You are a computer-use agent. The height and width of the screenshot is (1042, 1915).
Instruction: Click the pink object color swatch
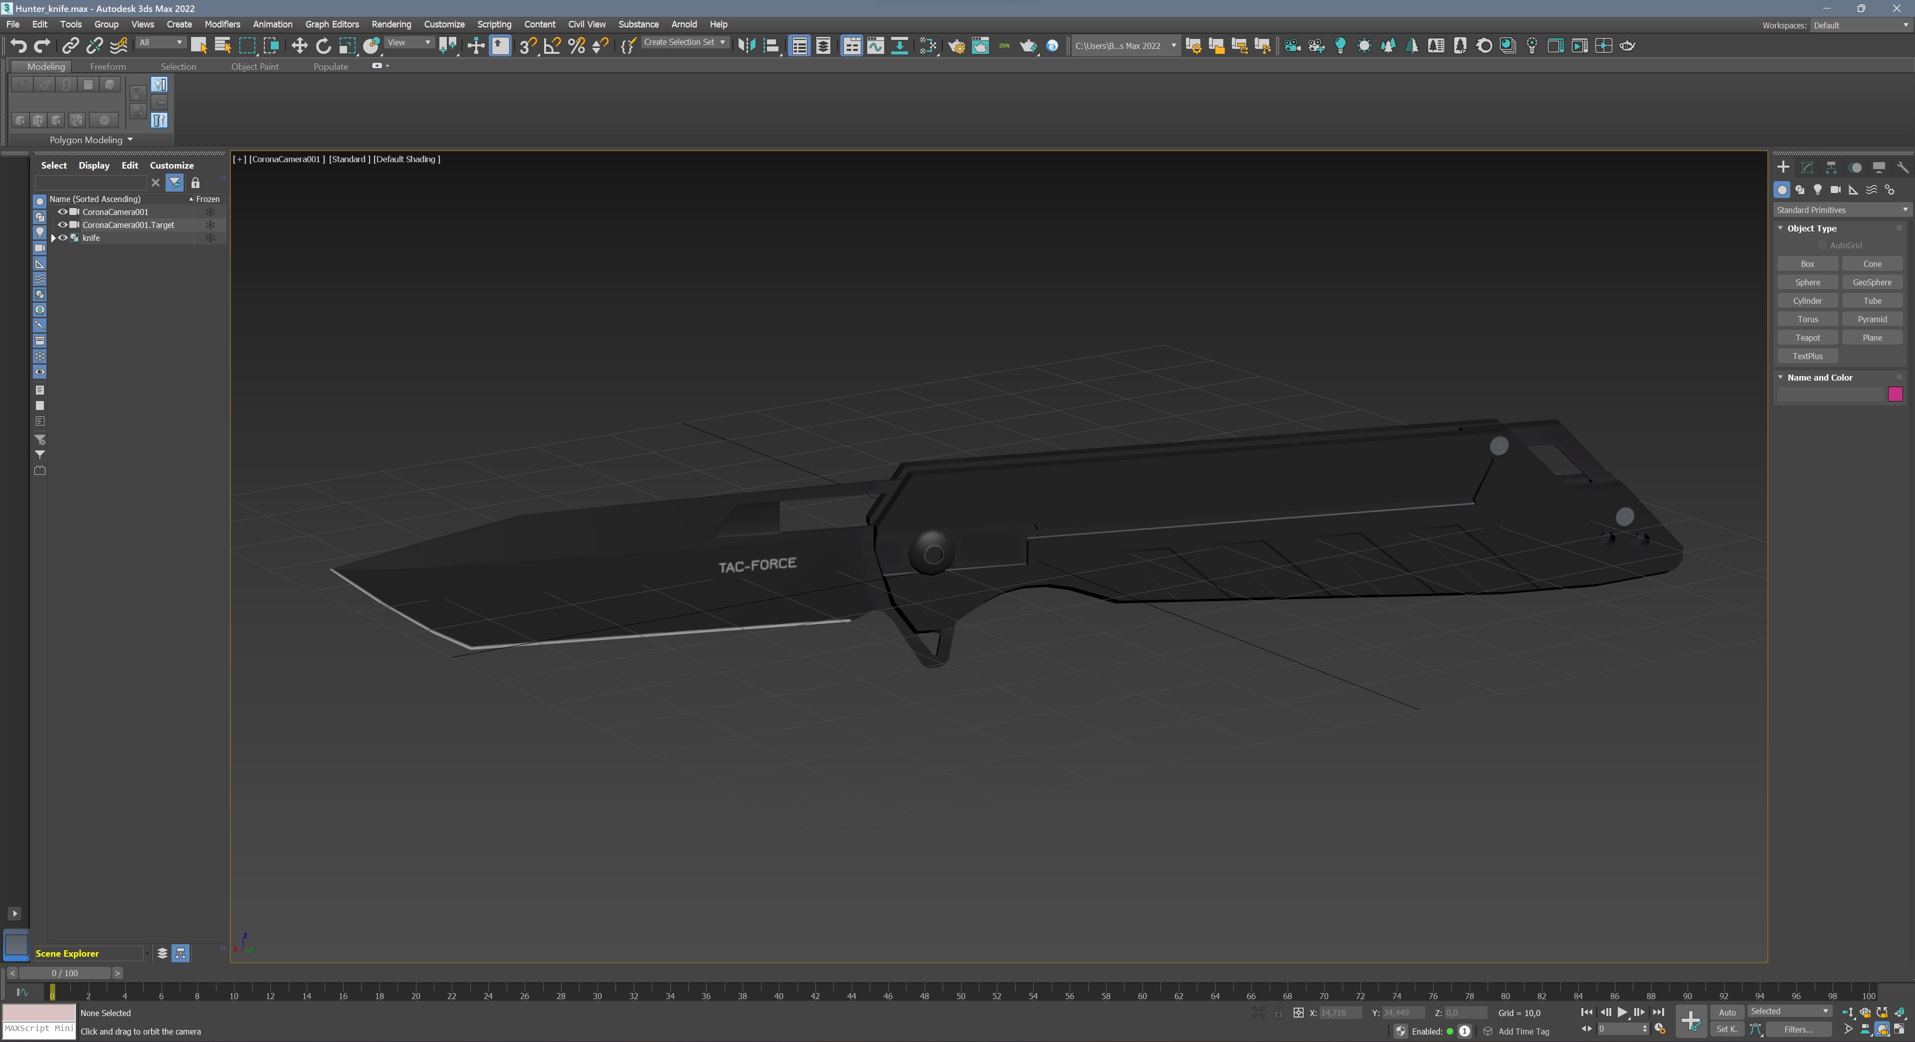[x=1895, y=394]
